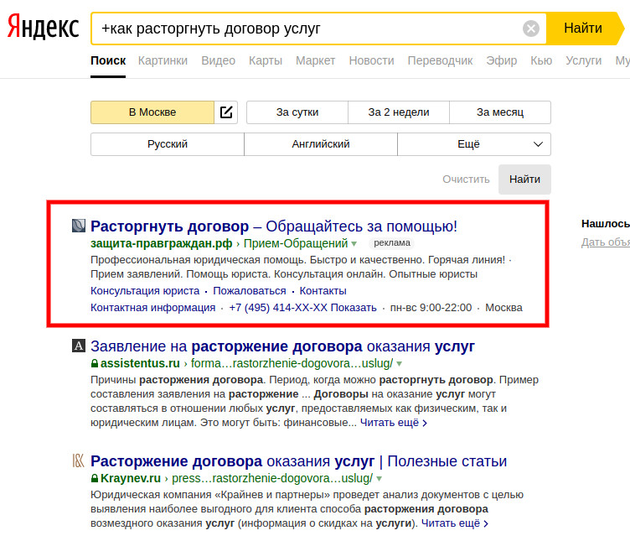
Task: Expand the arrow next to Прием-Обращений
Action: coord(354,244)
